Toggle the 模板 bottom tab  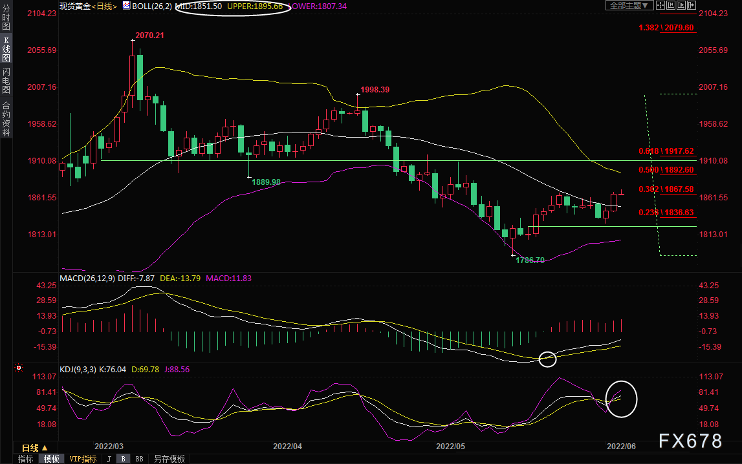[x=52, y=459]
